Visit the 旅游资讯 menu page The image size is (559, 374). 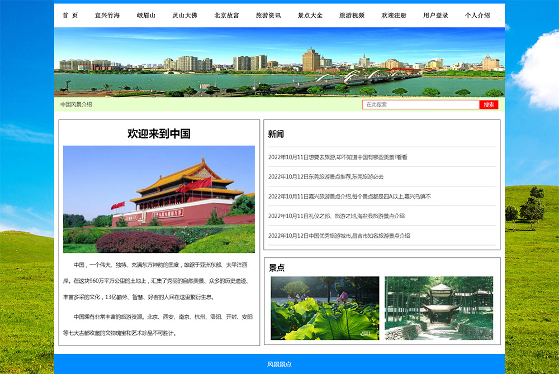pos(268,15)
